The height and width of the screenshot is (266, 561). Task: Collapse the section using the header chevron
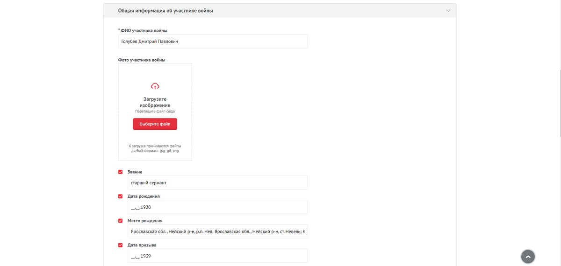[x=448, y=10]
